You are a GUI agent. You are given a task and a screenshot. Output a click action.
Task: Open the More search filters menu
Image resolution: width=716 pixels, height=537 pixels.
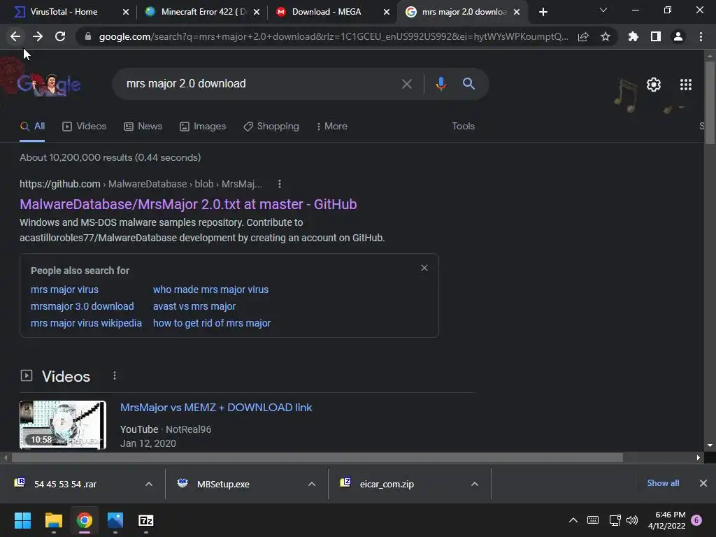(x=332, y=126)
